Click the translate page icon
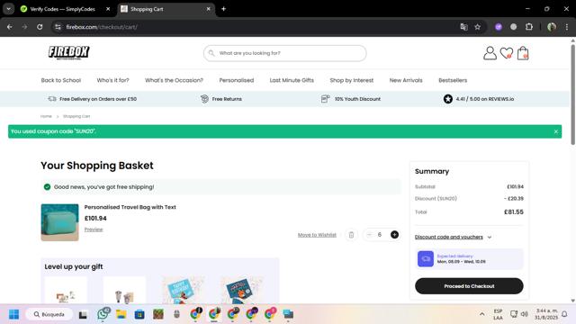The image size is (576, 324). pos(464,27)
